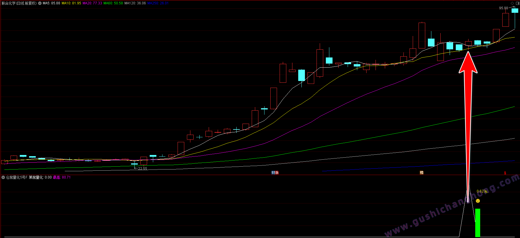The height and width of the screenshot is (238, 520).
Task: Select the MA5: 85.88 label
Action: click(51, 3)
